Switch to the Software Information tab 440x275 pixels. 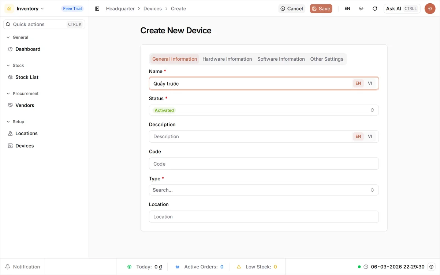click(281, 59)
